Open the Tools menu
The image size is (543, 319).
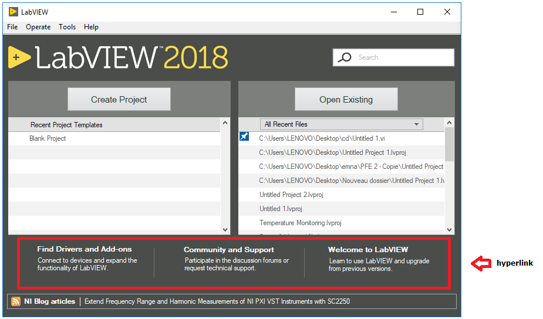pos(67,27)
